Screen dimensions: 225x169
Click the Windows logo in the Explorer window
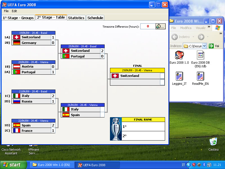tap(218, 28)
